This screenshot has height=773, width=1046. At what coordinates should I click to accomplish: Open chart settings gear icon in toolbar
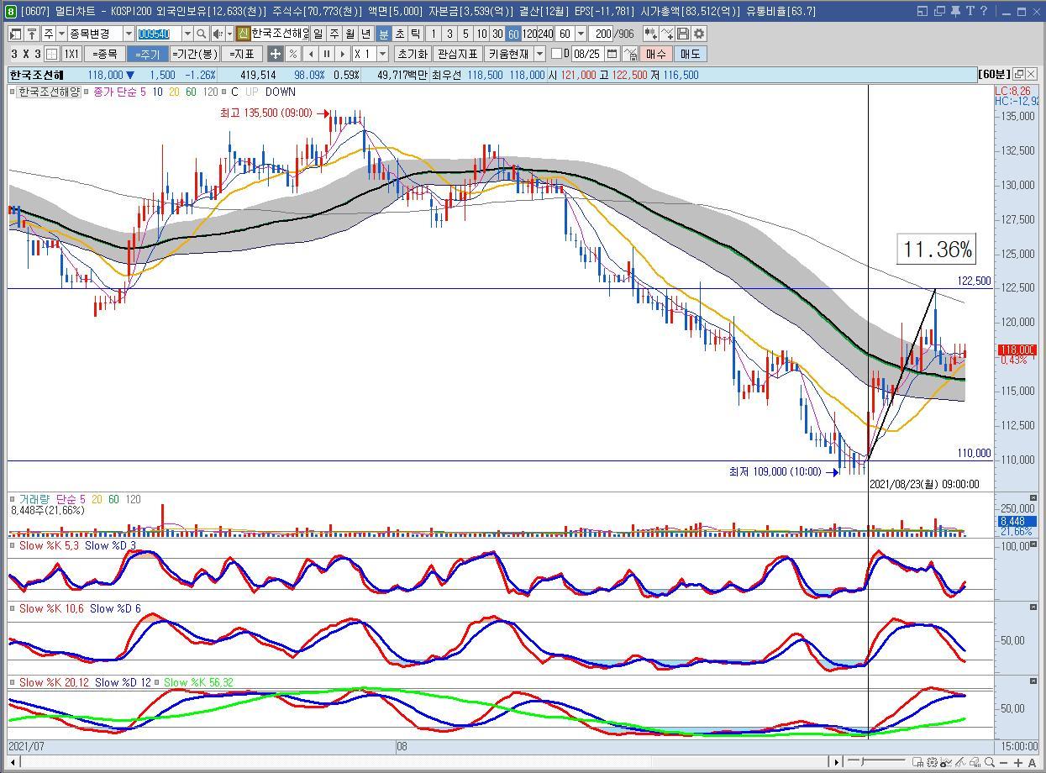[x=698, y=34]
